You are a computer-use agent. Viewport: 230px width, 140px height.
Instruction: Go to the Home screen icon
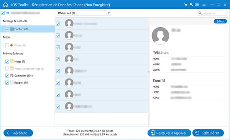tap(5, 5)
